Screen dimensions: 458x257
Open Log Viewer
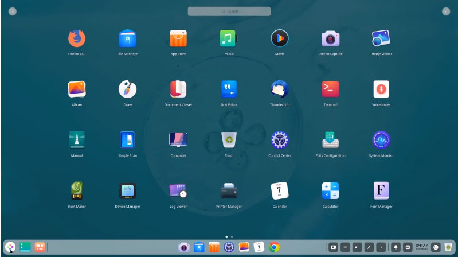(x=178, y=190)
